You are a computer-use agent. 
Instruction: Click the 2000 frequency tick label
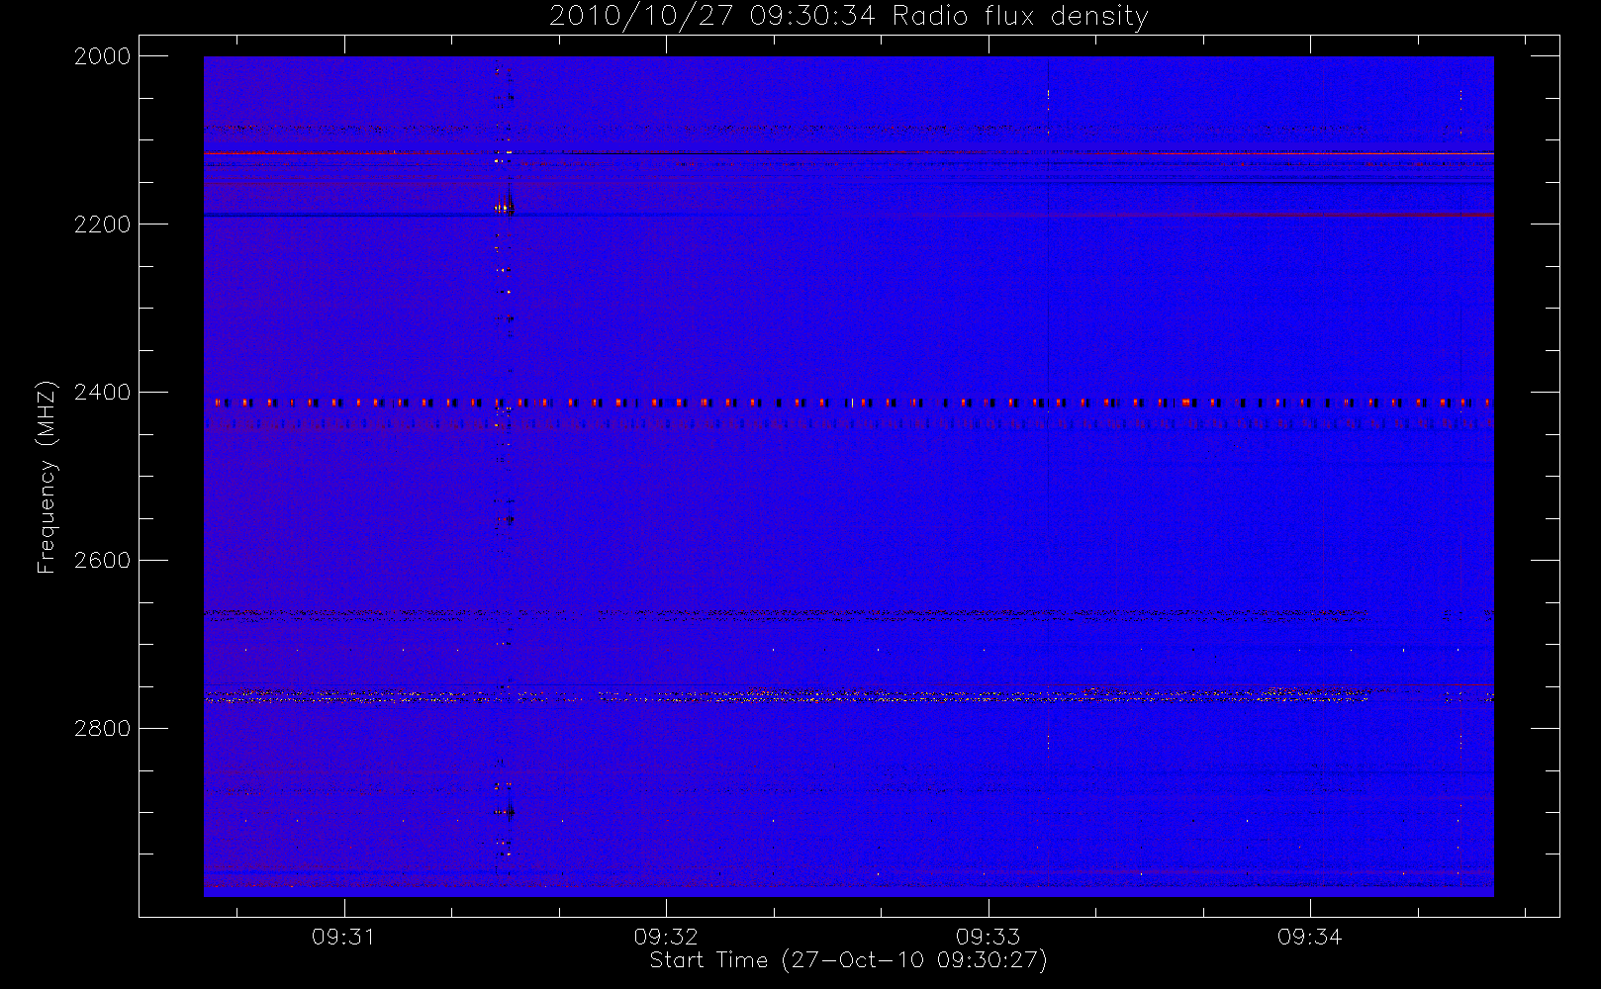(x=103, y=56)
